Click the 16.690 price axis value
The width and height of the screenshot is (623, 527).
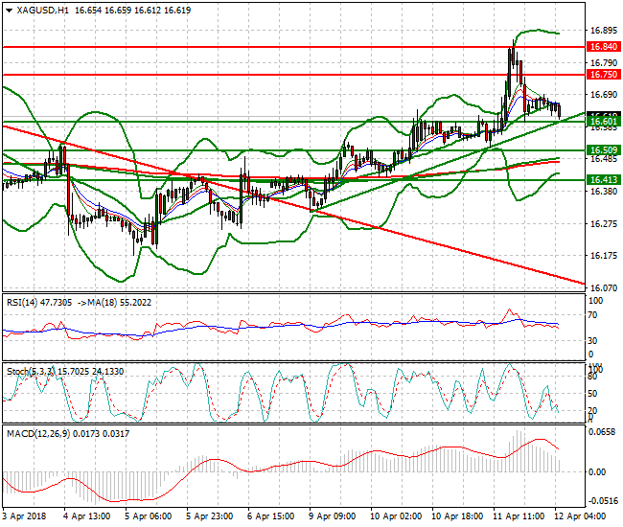(604, 95)
